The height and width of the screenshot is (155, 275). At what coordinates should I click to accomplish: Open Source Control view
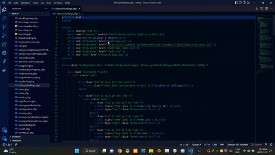(x=4, y=27)
